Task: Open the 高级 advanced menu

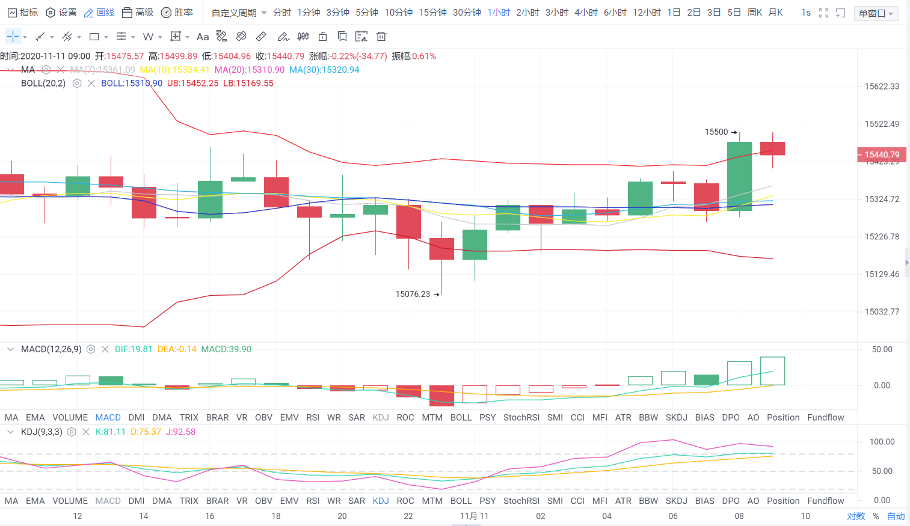Action: point(138,13)
